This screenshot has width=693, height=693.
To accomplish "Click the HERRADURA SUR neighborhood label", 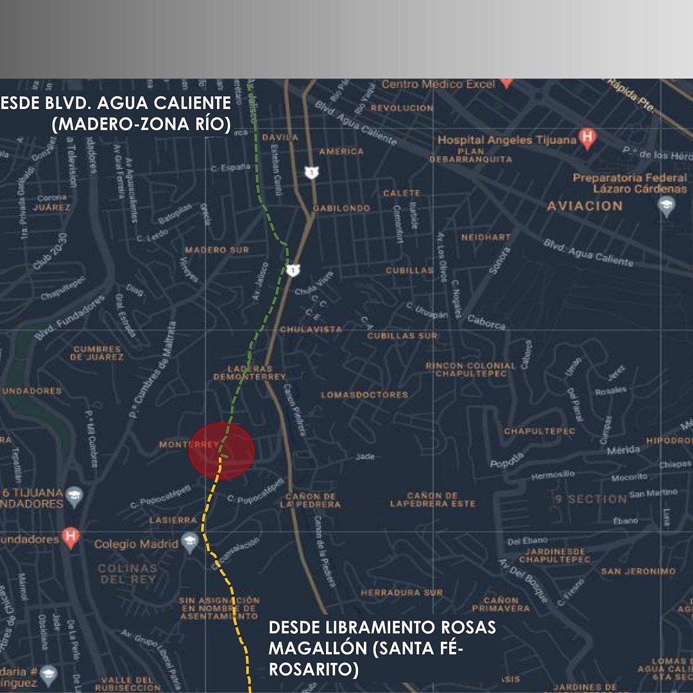I will point(402,593).
